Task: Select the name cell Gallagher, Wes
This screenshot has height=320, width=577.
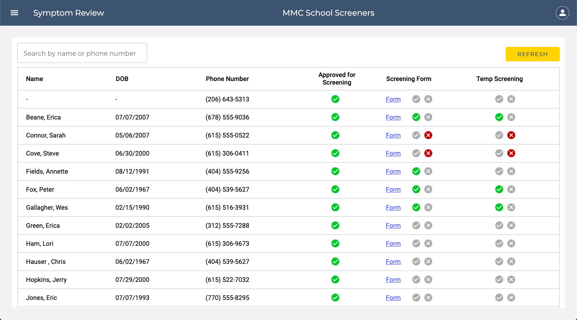Action: (47, 207)
